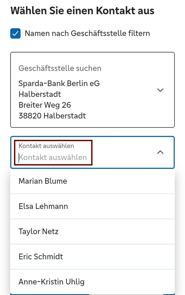The image size is (185, 295).
Task: Click the 'Namen nach Geschäftsstelle filtern' label text
Action: [87, 34]
